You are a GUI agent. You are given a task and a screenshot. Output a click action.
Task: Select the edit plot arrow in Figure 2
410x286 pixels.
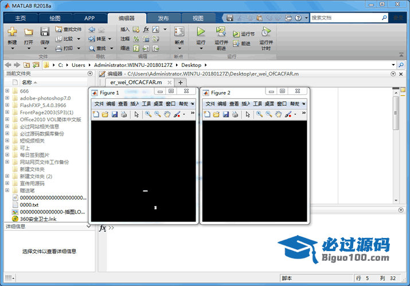coord(248,114)
